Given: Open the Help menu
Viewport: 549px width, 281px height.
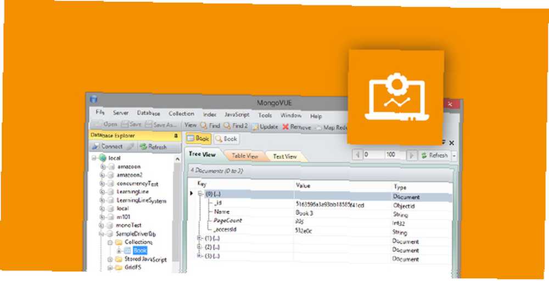Looking at the screenshot, I should click(316, 116).
